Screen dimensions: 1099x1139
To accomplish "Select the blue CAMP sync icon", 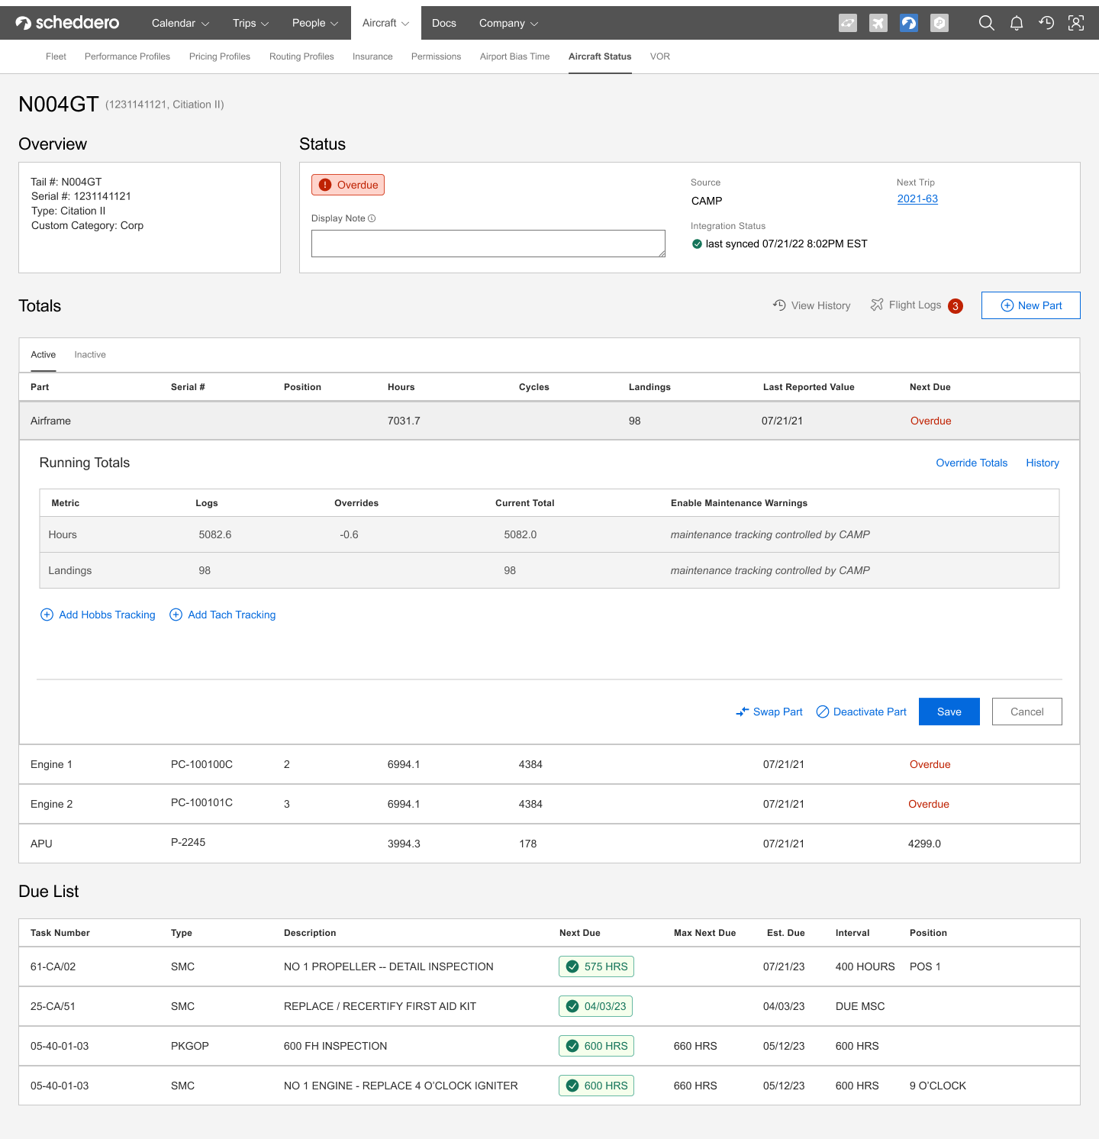I will point(908,23).
